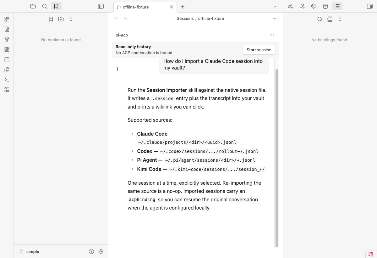377x258 pixels.
Task: Click the Start session button
Action: [259, 50]
